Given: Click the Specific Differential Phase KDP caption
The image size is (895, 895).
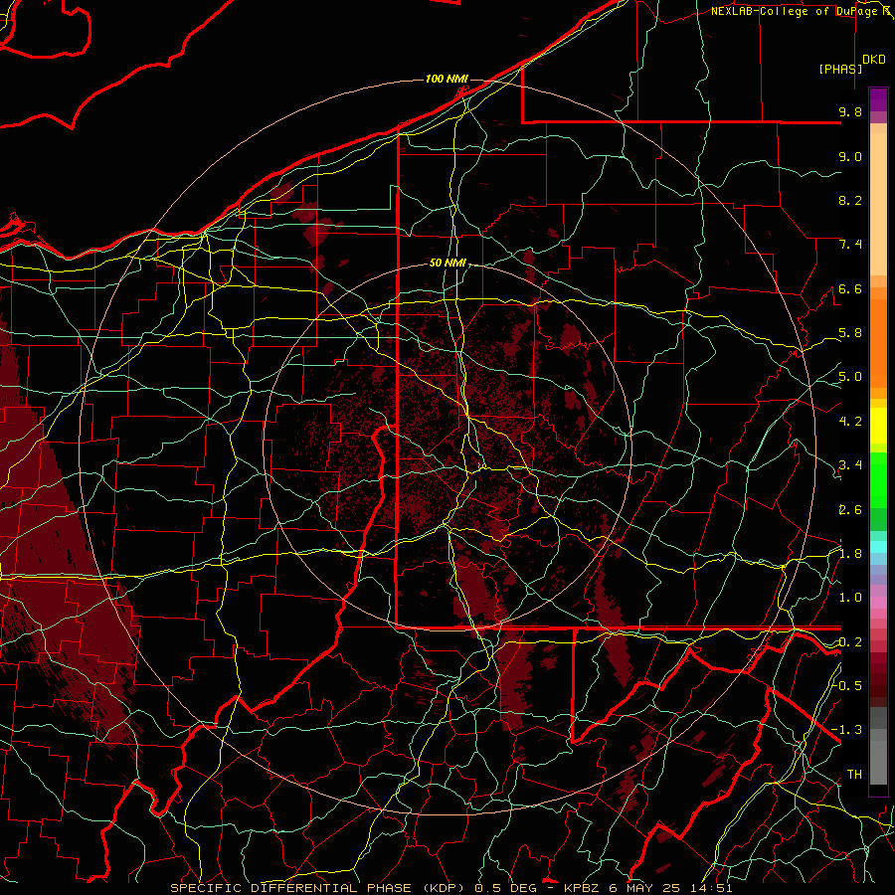Looking at the screenshot, I should (450, 888).
